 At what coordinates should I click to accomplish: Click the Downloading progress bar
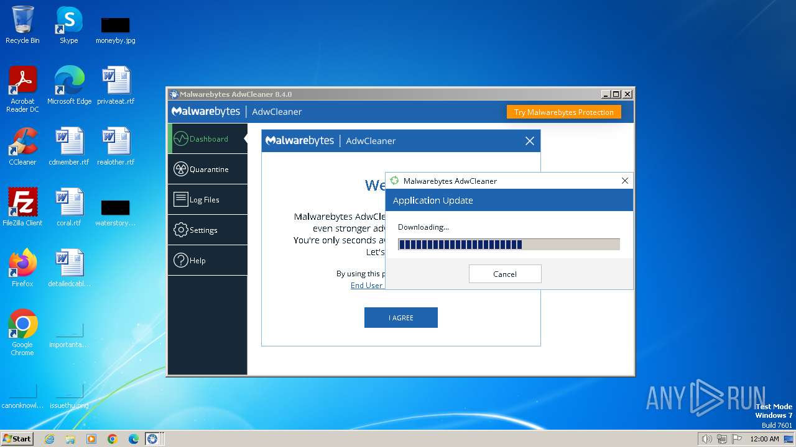pos(509,245)
